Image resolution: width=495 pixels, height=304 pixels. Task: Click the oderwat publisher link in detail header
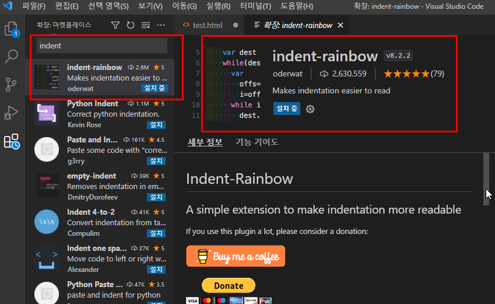pyautogui.click(x=287, y=74)
